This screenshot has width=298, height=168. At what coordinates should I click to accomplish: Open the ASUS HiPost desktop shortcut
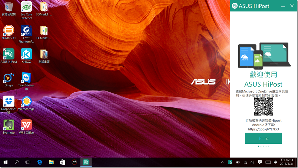[x=9, y=54]
